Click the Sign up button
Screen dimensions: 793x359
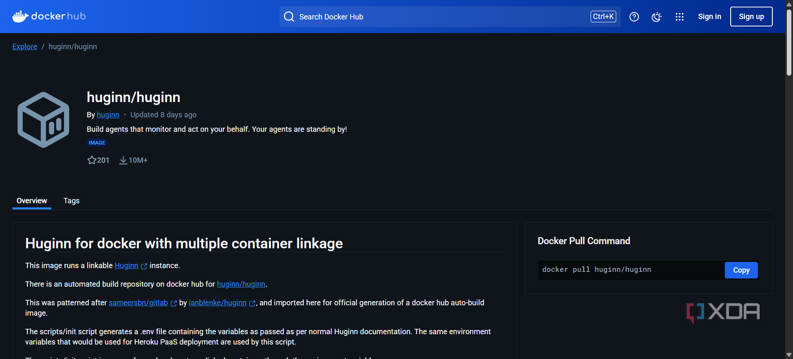751,16
